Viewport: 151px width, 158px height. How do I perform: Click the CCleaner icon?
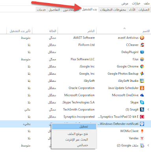tap(142, 45)
